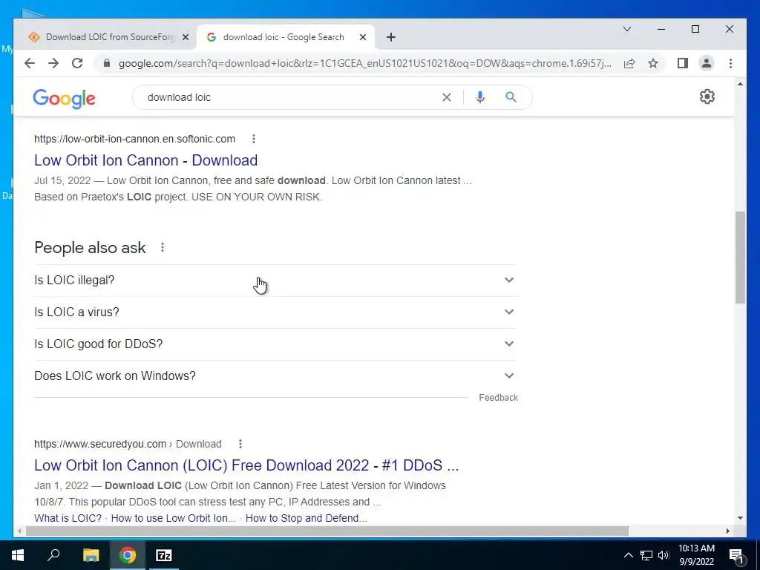Close the Download LOIC SourceForge tab
The height and width of the screenshot is (570, 760).
(185, 37)
